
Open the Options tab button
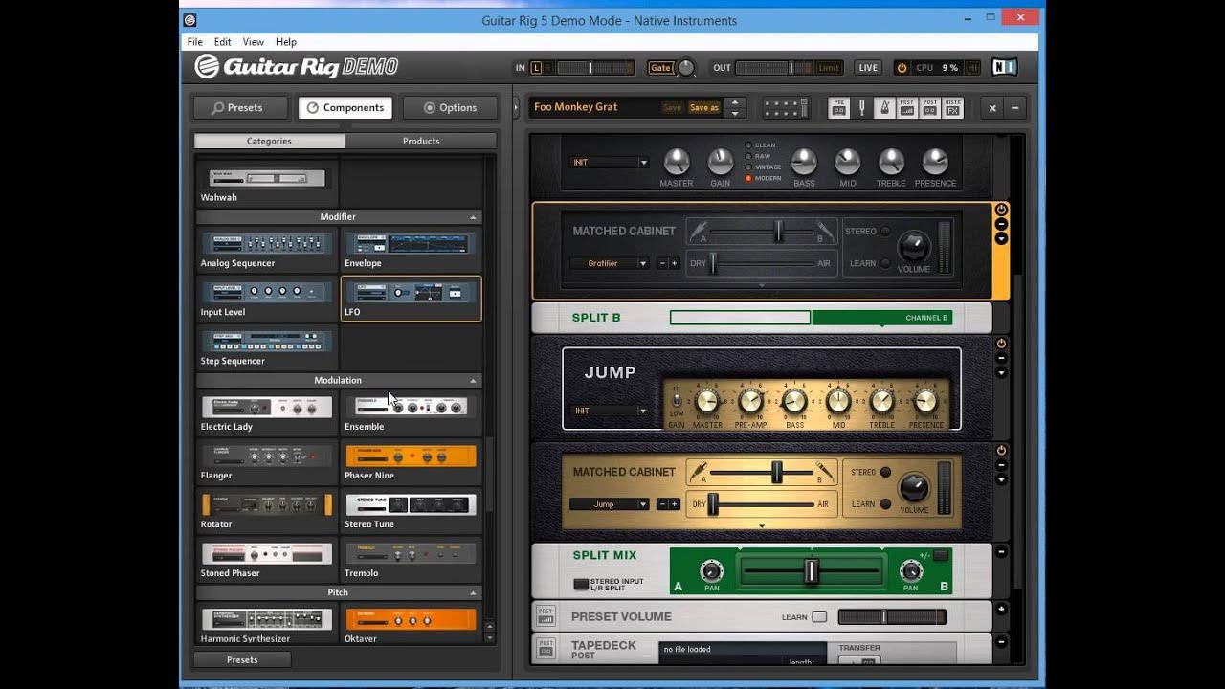point(450,108)
